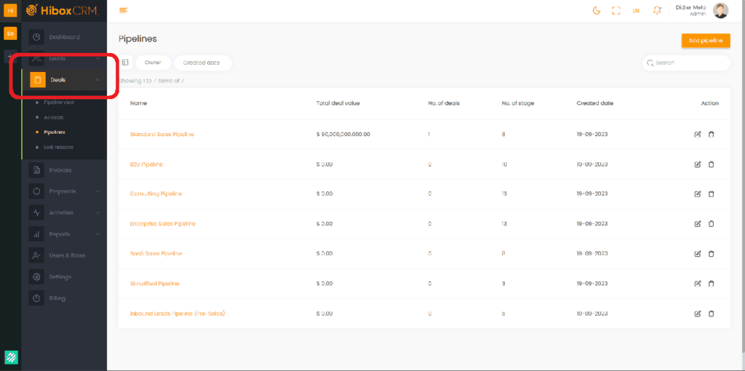745x371 pixels.
Task: Delete the Consulting Pipeline row
Action: tap(712, 194)
